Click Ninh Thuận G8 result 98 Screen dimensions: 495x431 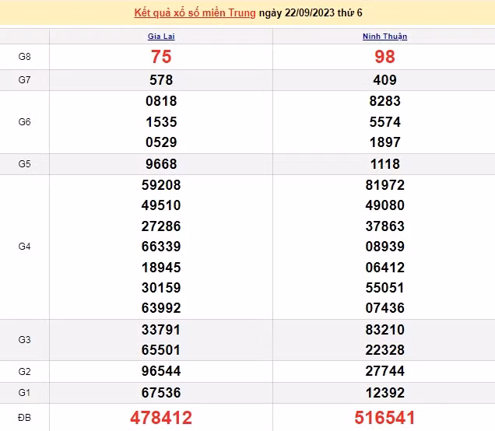384,57
